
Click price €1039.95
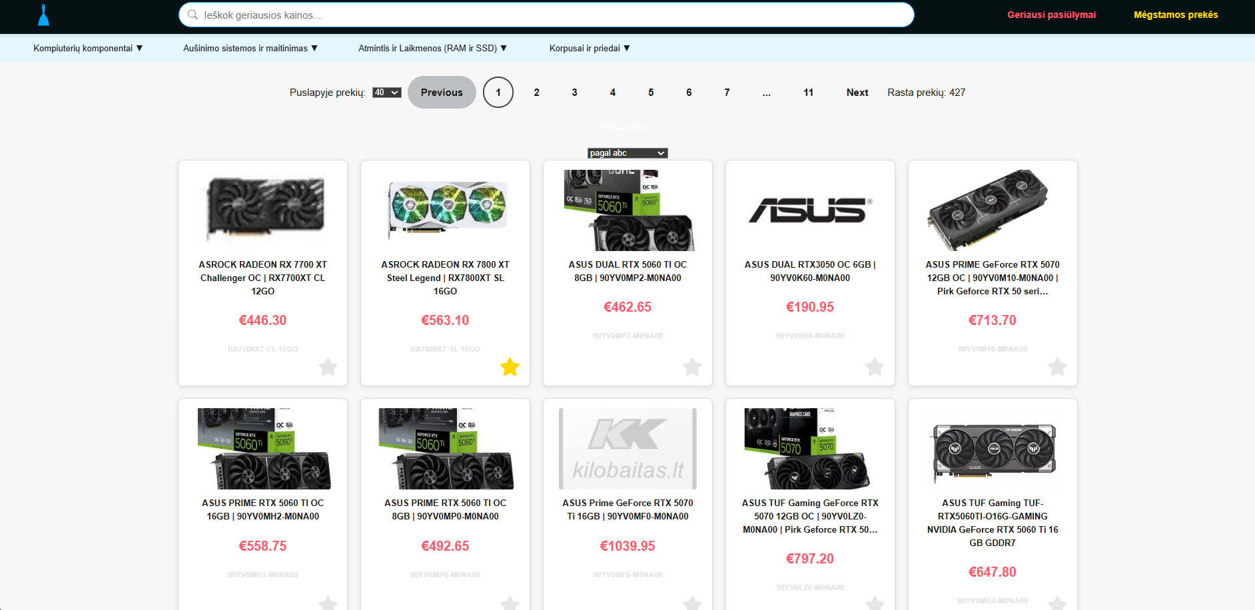(627, 546)
